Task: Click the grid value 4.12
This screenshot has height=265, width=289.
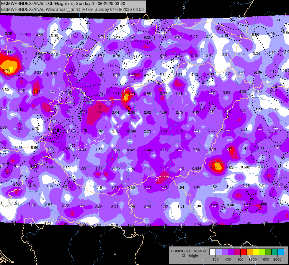Action: (195, 74)
